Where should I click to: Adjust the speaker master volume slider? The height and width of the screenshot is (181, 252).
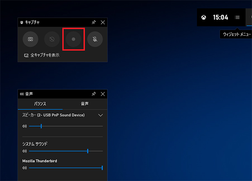point(66,126)
